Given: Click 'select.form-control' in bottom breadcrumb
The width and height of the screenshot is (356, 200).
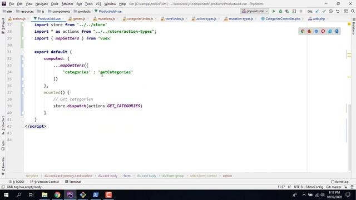Looking at the screenshot, I should tap(203, 176).
